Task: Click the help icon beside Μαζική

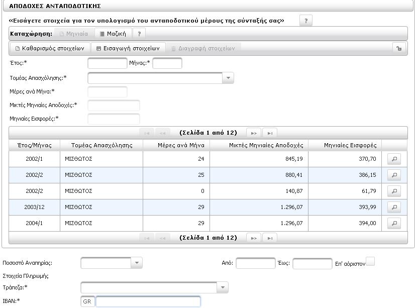Action: (139, 34)
